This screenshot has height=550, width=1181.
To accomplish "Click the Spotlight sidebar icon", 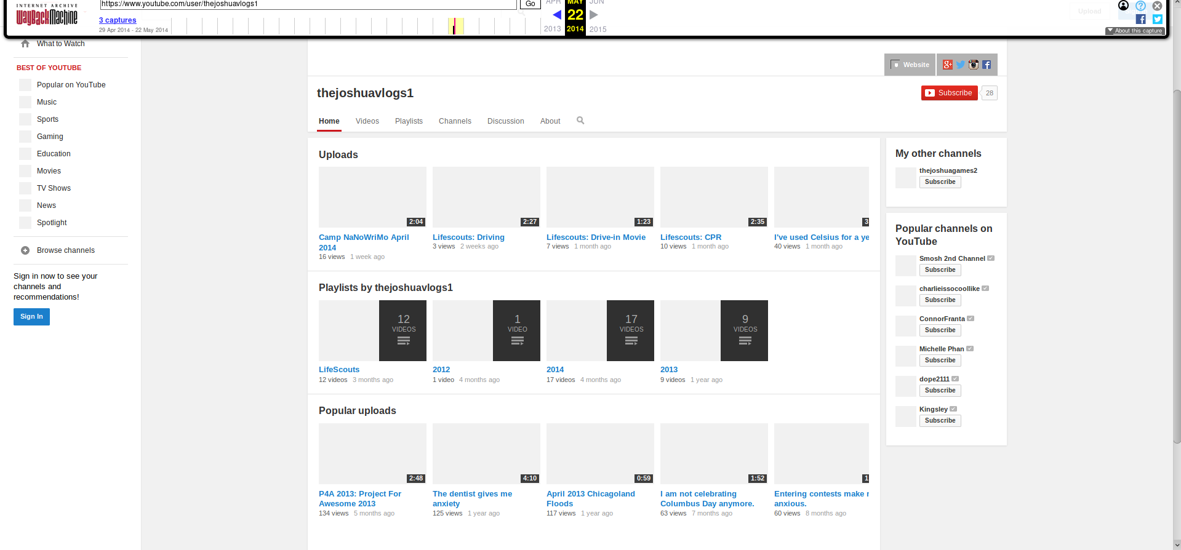I will 25,223.
